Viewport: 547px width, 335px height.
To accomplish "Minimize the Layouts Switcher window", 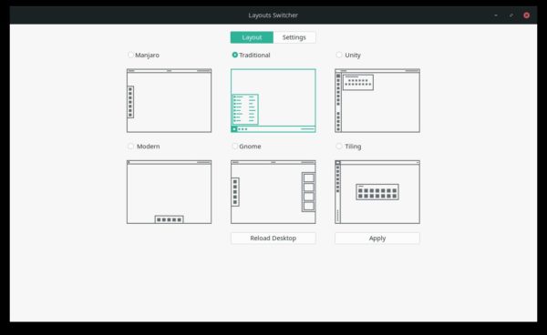I will [x=496, y=15].
